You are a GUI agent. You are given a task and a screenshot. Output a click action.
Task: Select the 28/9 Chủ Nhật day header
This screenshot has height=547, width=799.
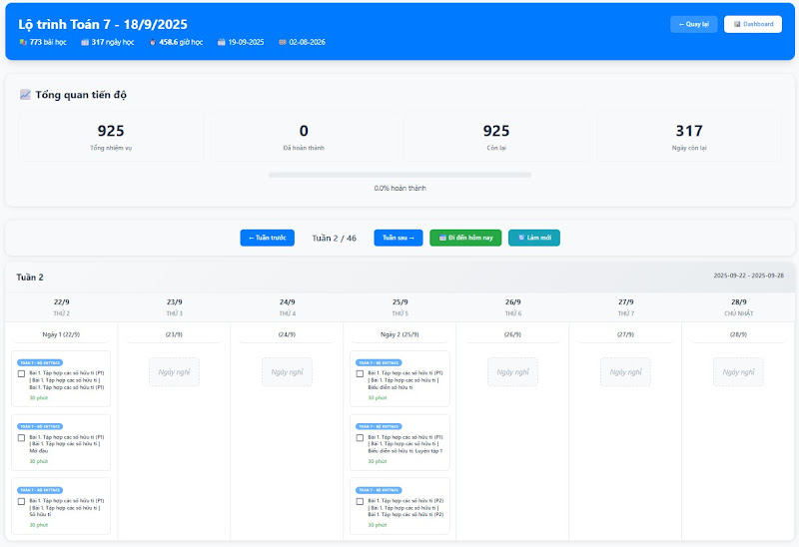(738, 306)
